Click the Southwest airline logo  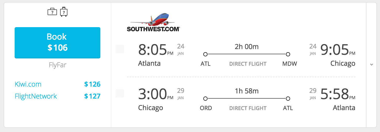pyautogui.click(x=153, y=22)
